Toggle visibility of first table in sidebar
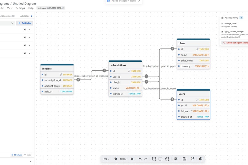The image size is (248, 165). click(25, 29)
